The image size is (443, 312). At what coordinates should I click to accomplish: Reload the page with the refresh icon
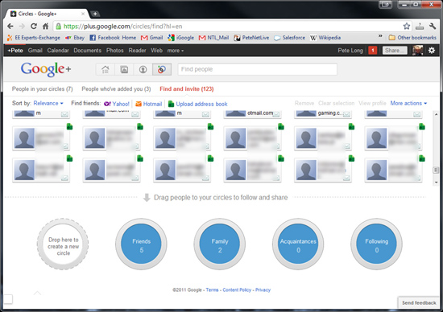[34, 27]
